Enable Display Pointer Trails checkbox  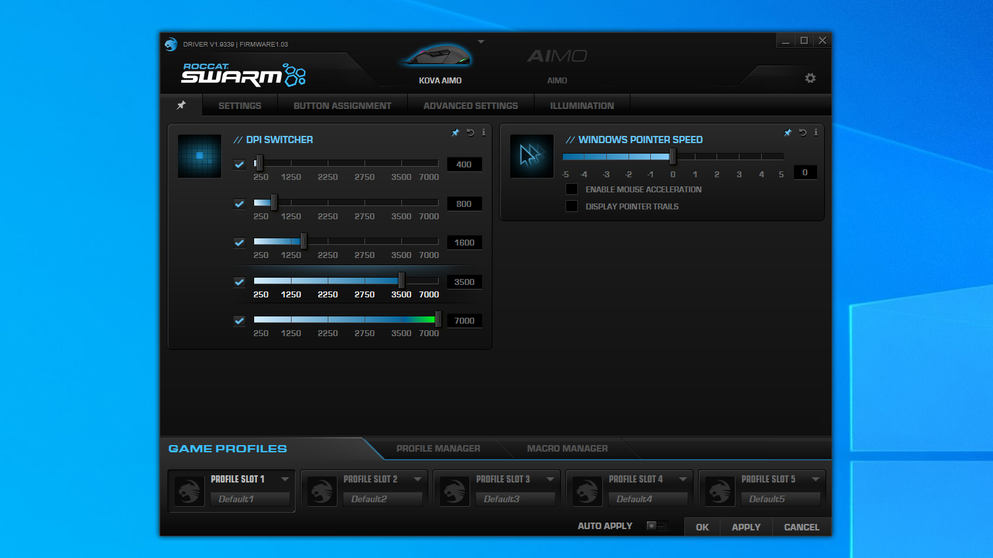coord(572,206)
